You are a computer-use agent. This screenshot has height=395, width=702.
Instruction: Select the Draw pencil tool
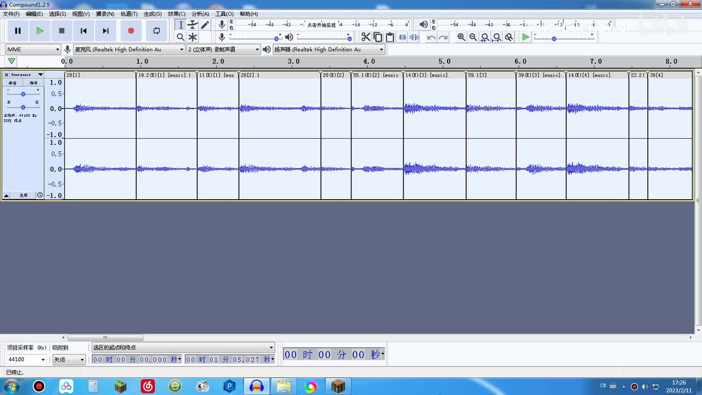[205, 25]
